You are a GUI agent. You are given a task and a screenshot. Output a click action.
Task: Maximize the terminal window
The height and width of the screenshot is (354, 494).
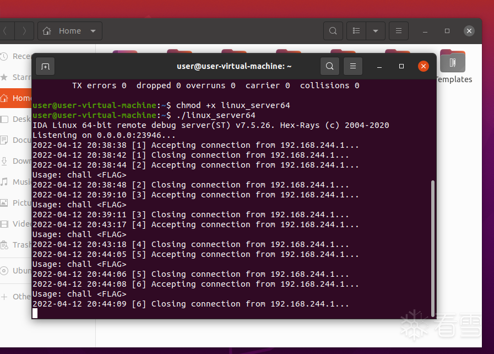401,66
